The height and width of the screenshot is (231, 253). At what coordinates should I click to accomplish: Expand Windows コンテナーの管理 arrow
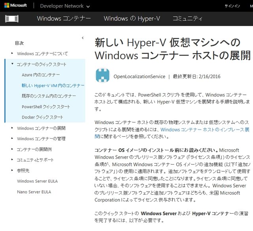(x=12, y=138)
